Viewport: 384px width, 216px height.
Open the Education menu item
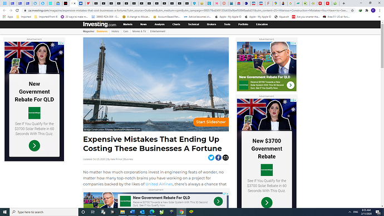(x=262, y=24)
